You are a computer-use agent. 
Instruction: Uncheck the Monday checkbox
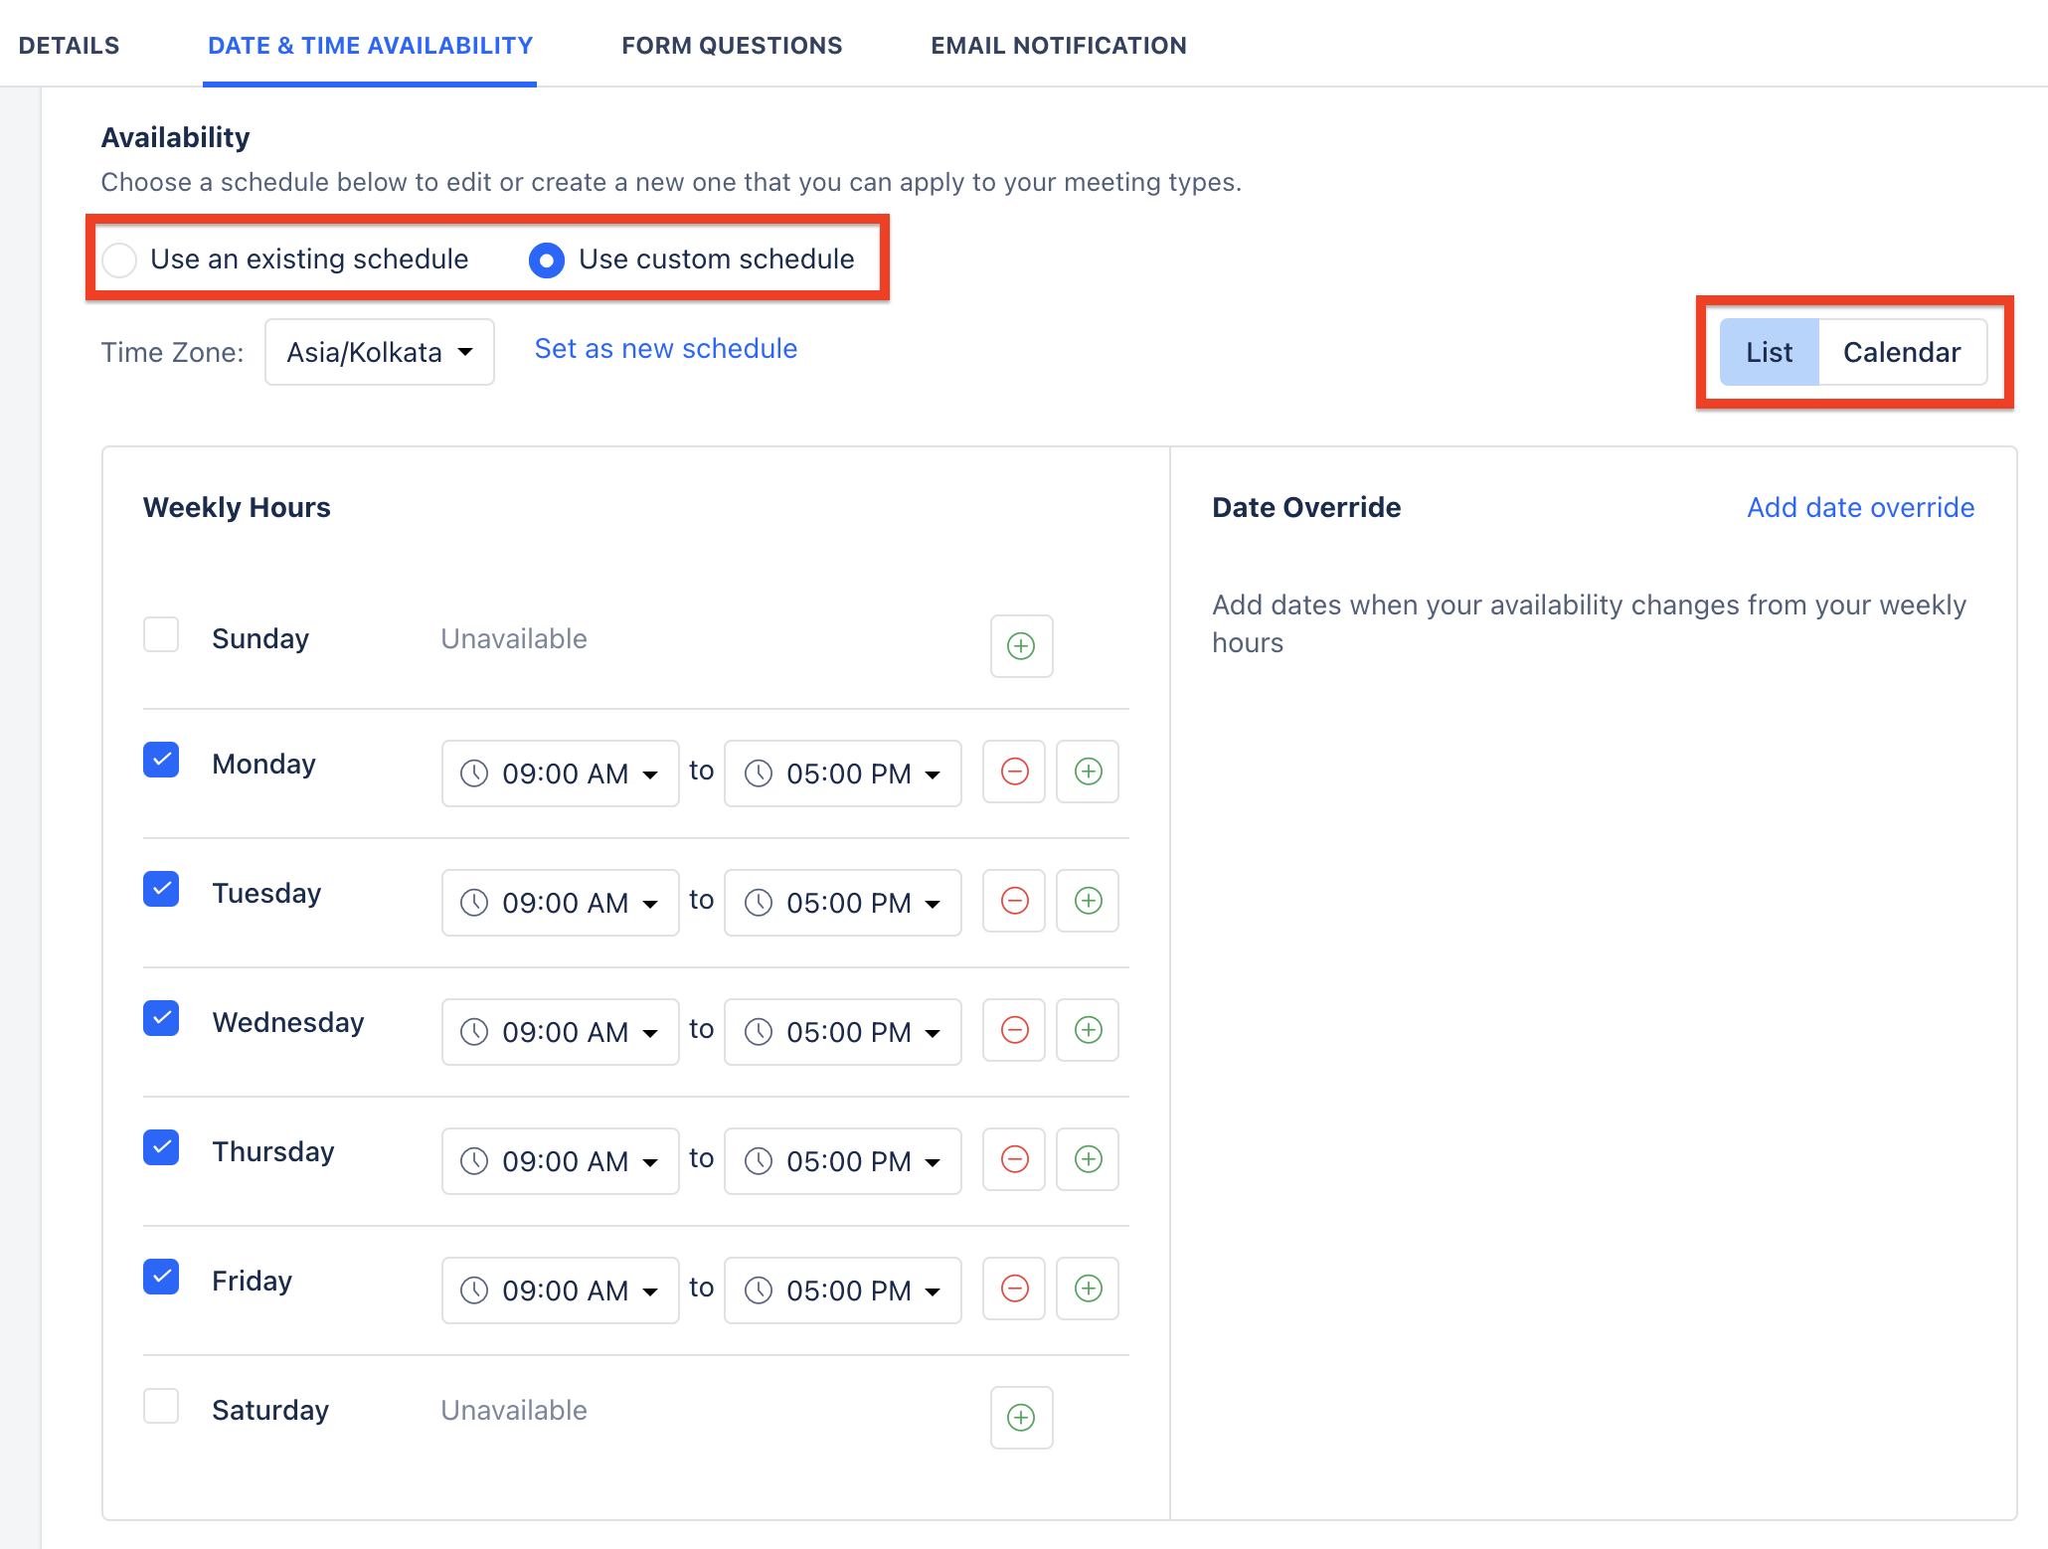161,760
